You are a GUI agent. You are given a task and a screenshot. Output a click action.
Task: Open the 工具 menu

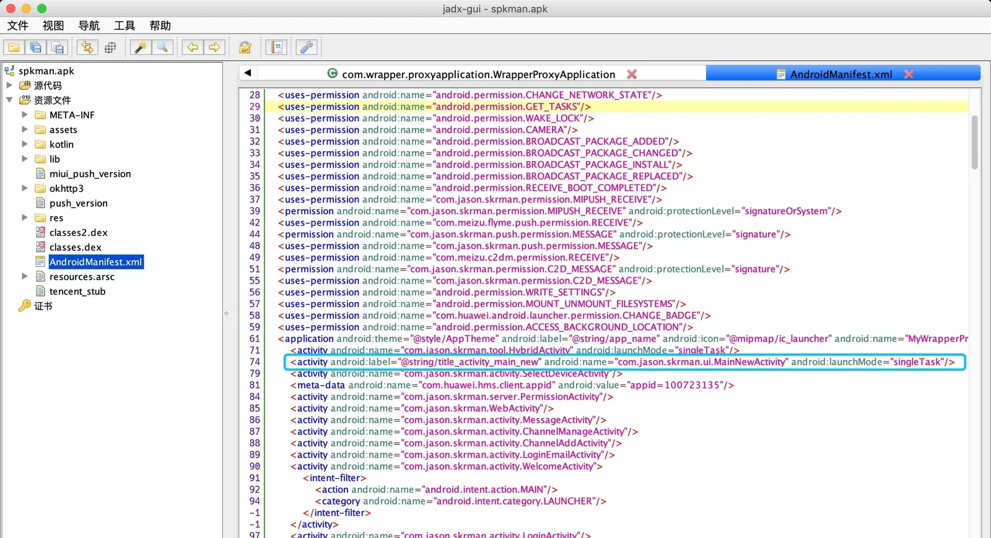coord(124,25)
